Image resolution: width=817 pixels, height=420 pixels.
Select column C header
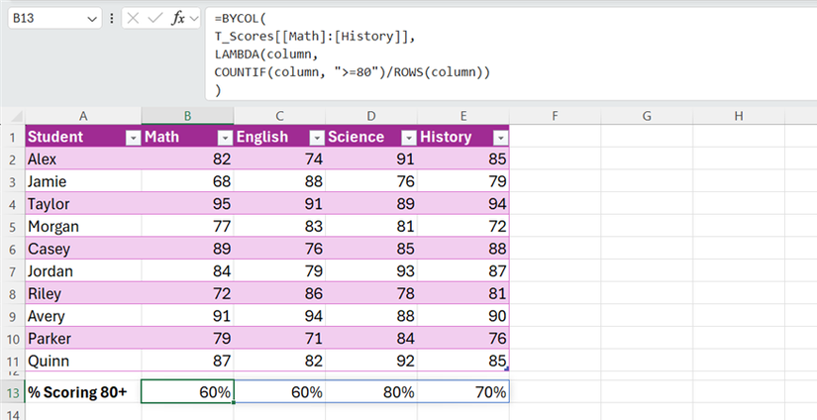coord(280,116)
